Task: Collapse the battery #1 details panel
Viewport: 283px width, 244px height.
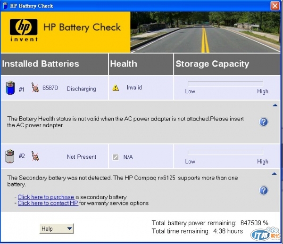Action: 275,105
